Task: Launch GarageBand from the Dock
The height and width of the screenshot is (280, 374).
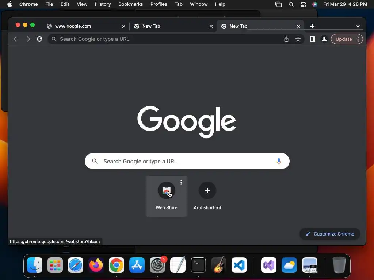Action: coord(218,265)
